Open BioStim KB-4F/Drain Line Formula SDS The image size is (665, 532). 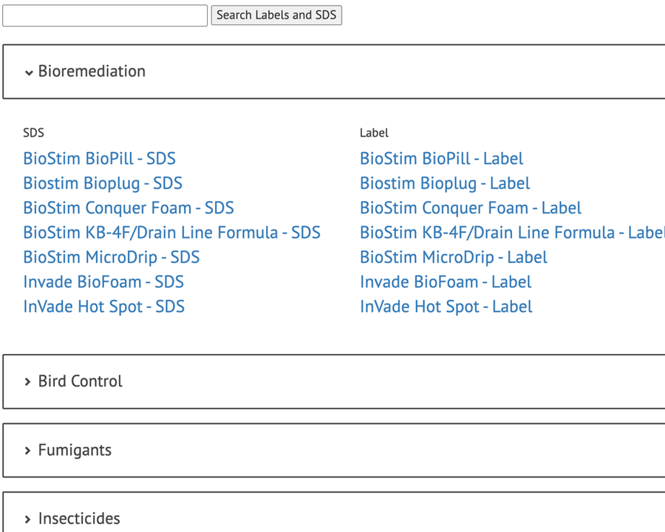[171, 232]
